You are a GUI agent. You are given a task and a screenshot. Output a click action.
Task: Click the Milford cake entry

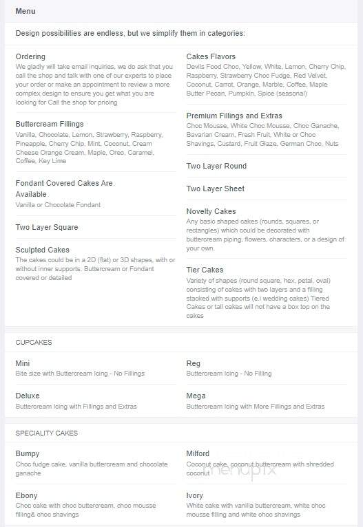198,454
